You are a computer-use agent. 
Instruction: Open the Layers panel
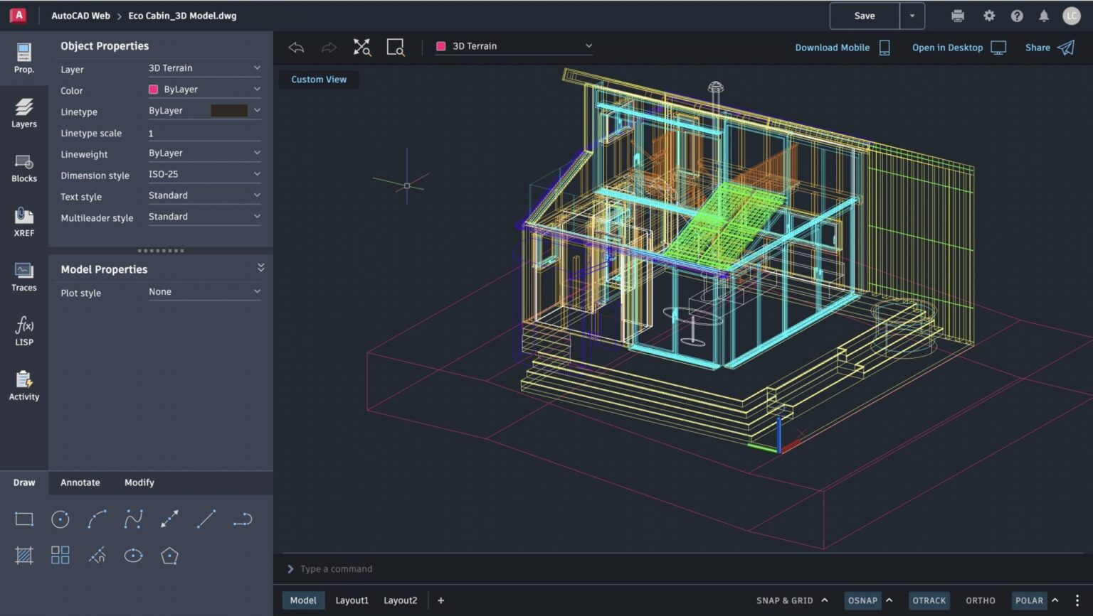(23, 114)
